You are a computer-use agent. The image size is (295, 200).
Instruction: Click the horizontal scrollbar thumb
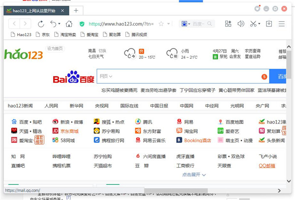point(176,190)
